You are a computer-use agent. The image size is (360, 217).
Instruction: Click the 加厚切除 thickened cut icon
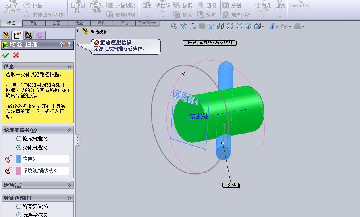(225, 15)
